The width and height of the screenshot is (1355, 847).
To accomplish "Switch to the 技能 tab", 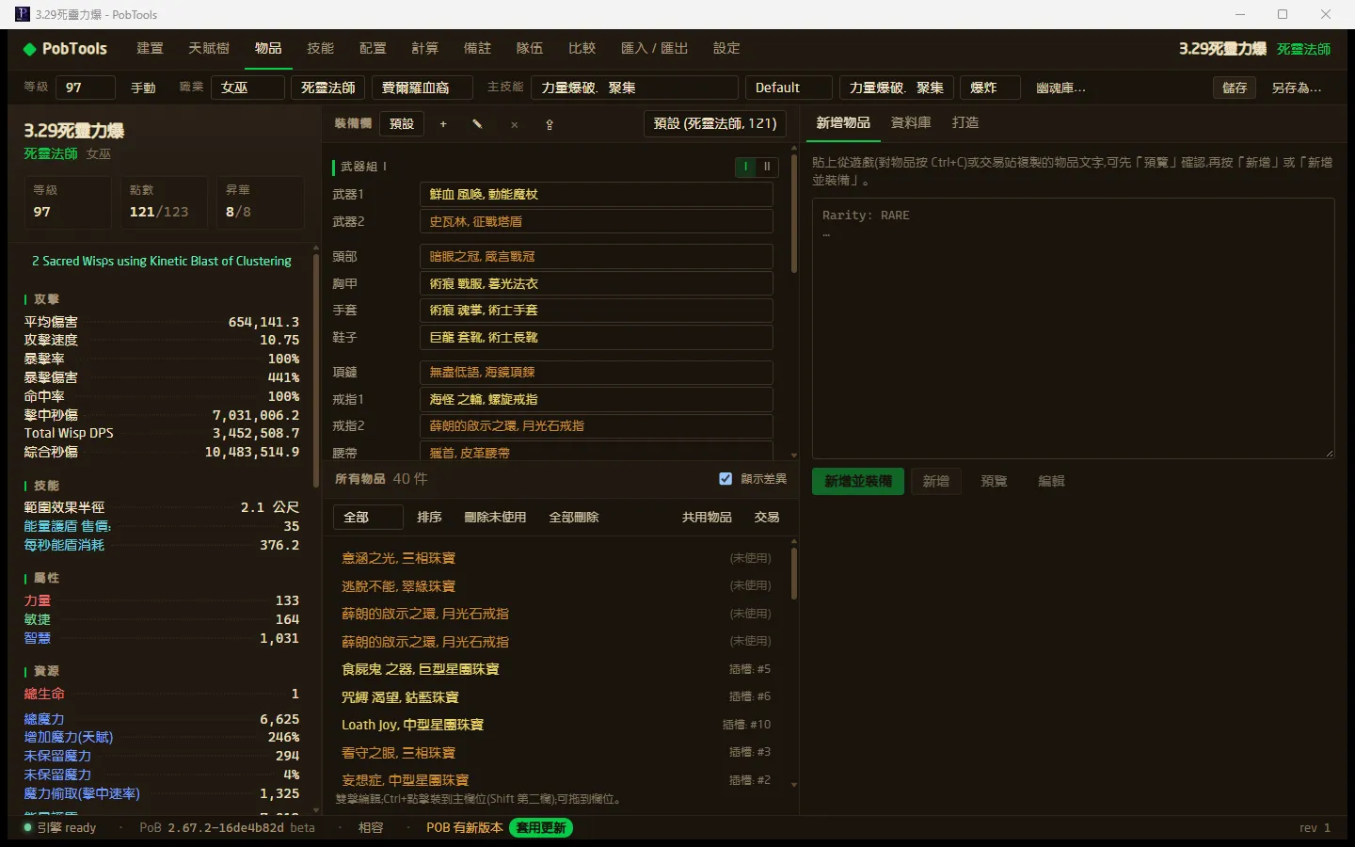I will tap(320, 49).
